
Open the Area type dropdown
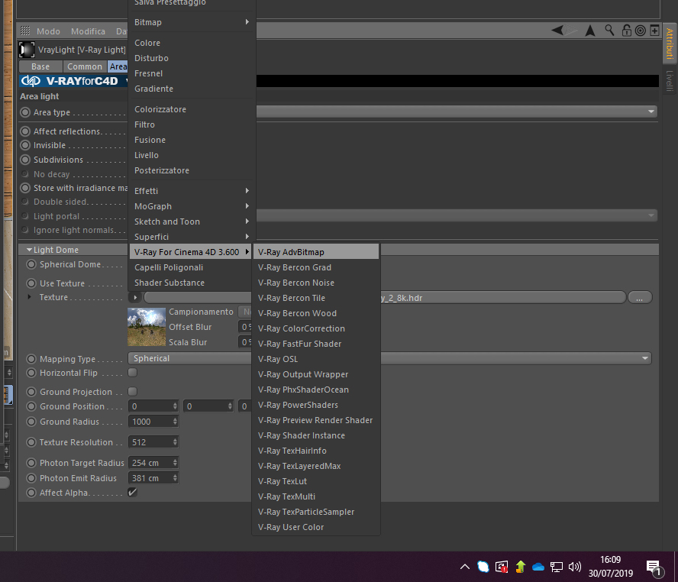click(457, 112)
